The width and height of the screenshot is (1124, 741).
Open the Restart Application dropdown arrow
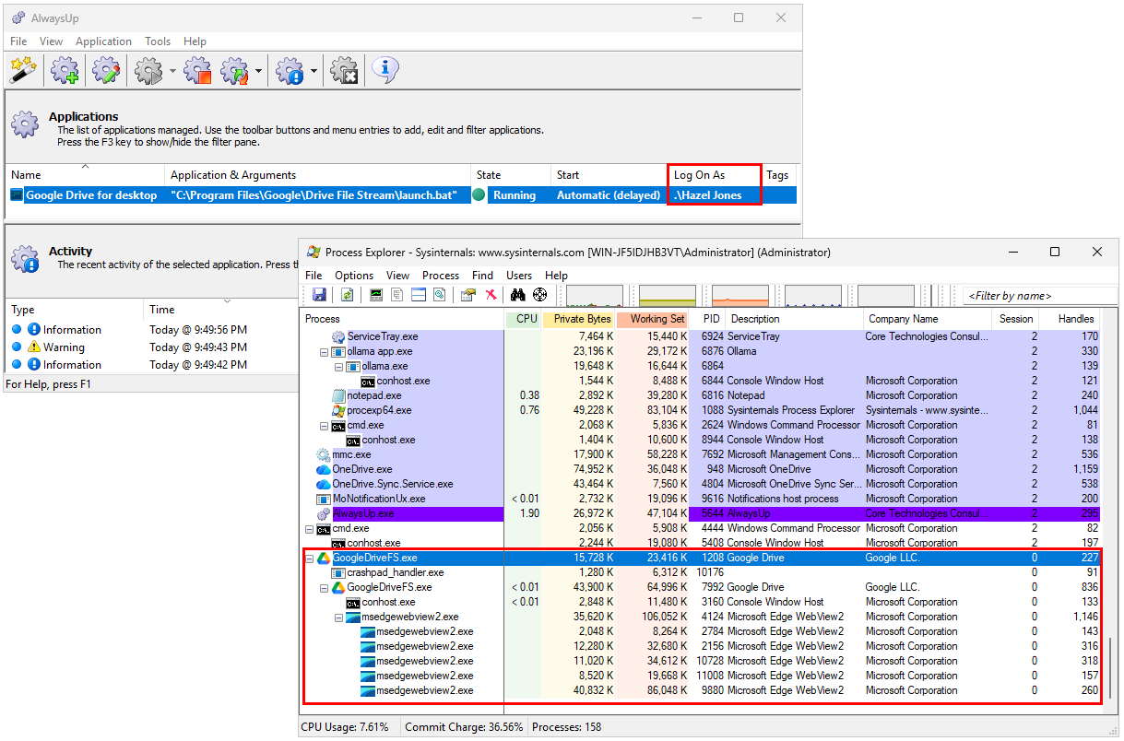point(258,71)
